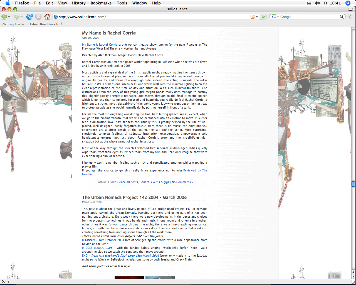The height and width of the screenshot is (285, 356).
Task: Go to the Home page icon
Action: tap(47, 17)
